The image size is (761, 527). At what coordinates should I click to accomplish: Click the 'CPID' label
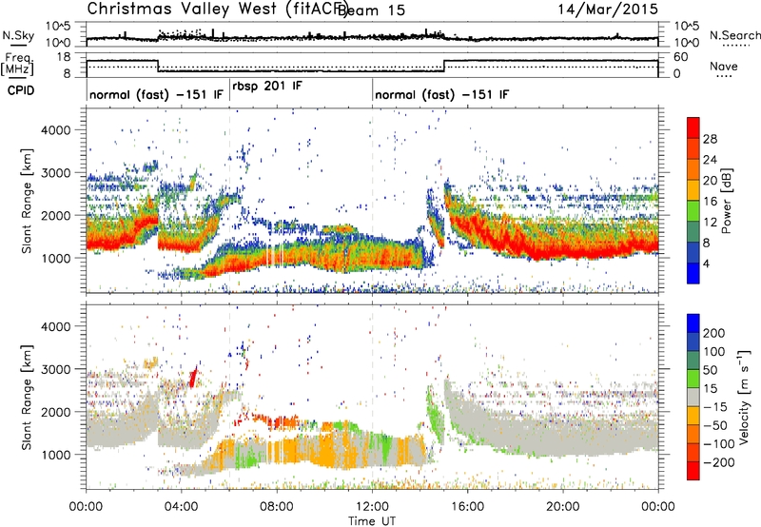(x=21, y=90)
